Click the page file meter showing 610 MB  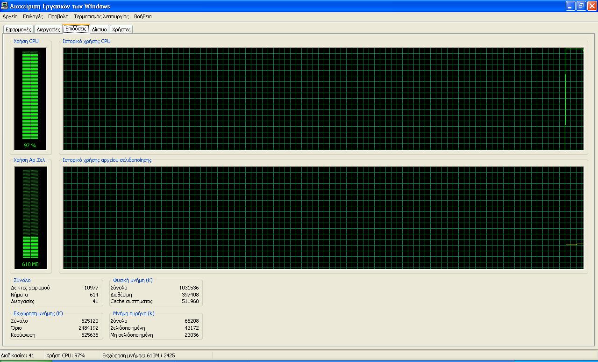[30, 217]
